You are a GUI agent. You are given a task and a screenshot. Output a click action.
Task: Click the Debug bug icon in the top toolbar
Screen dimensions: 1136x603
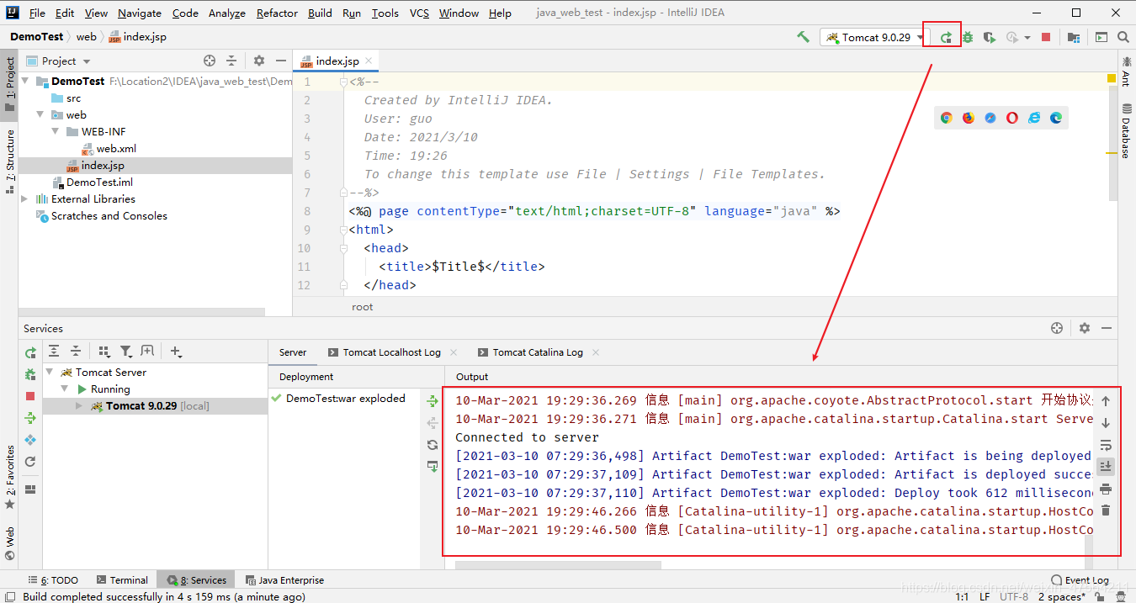[x=968, y=37]
